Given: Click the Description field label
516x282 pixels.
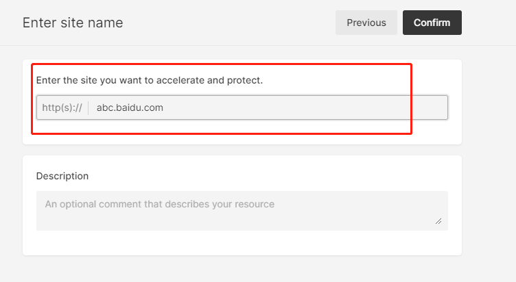Looking at the screenshot, I should 62,176.
